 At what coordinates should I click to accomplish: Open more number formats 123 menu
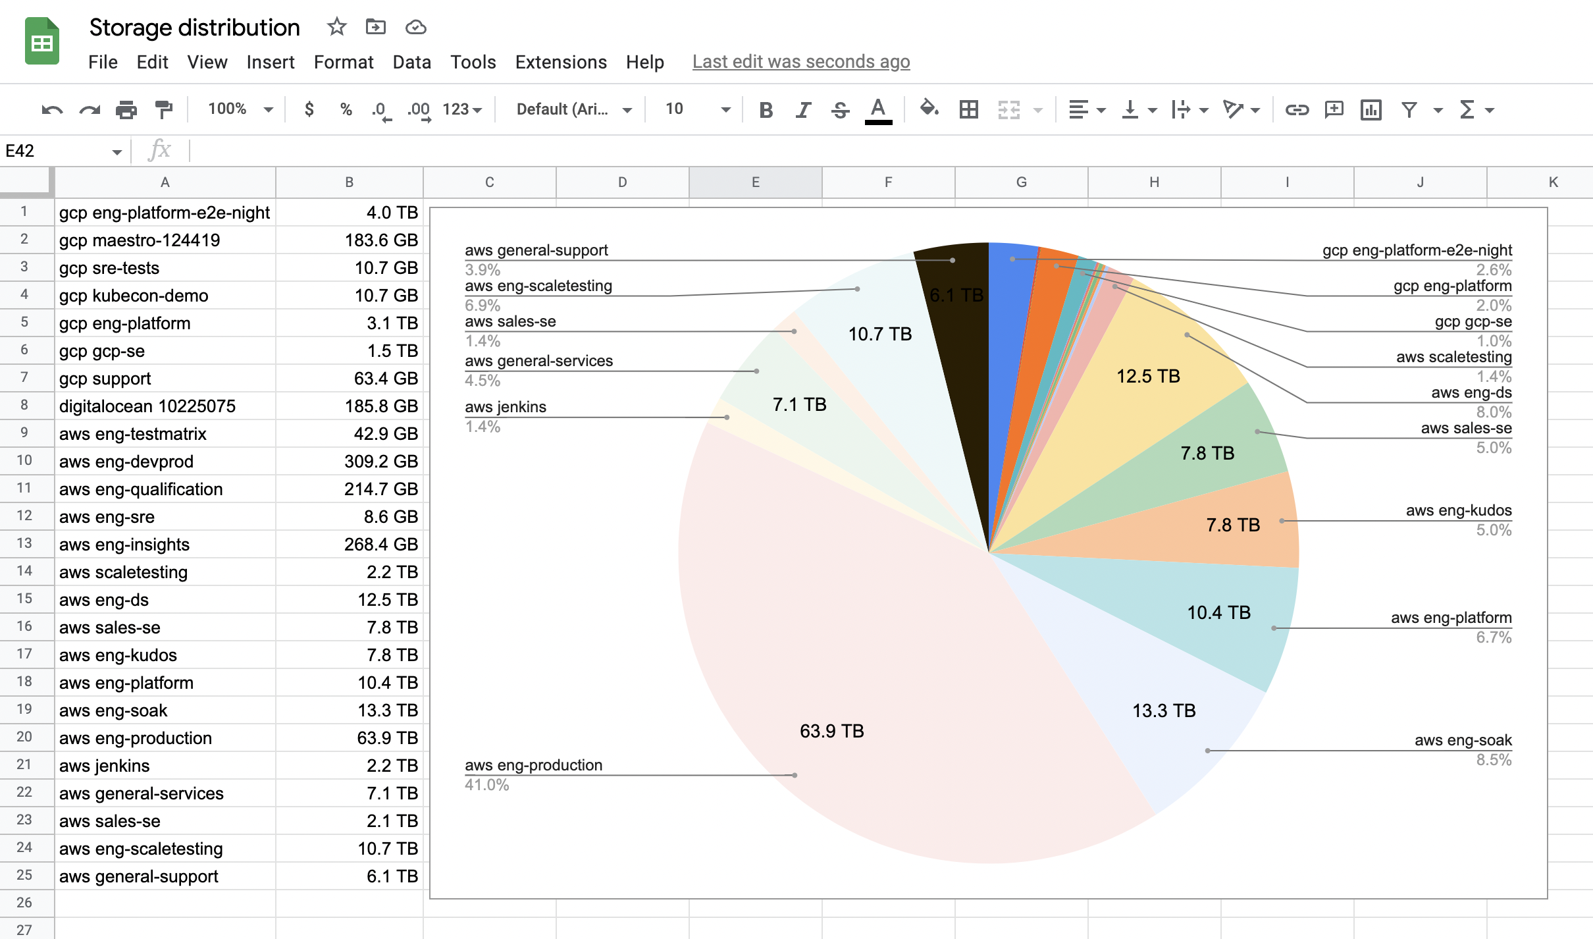[462, 109]
